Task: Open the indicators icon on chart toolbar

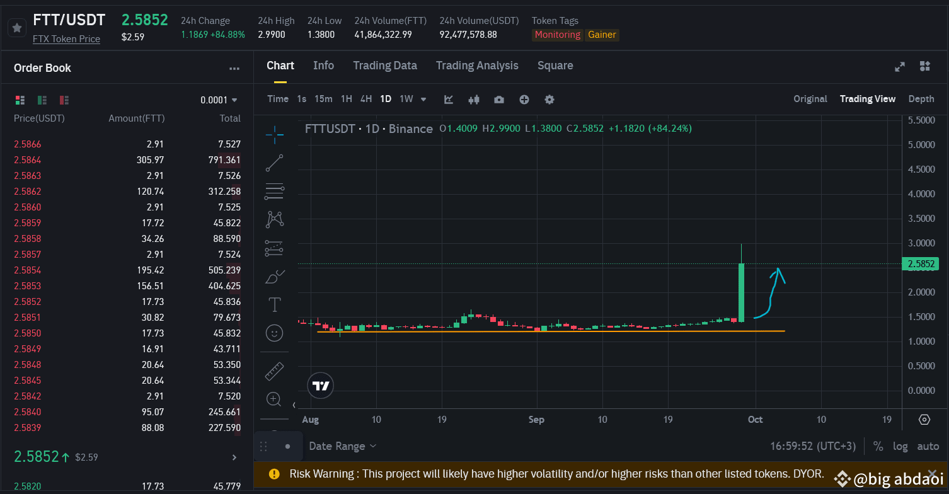Action: (448, 99)
